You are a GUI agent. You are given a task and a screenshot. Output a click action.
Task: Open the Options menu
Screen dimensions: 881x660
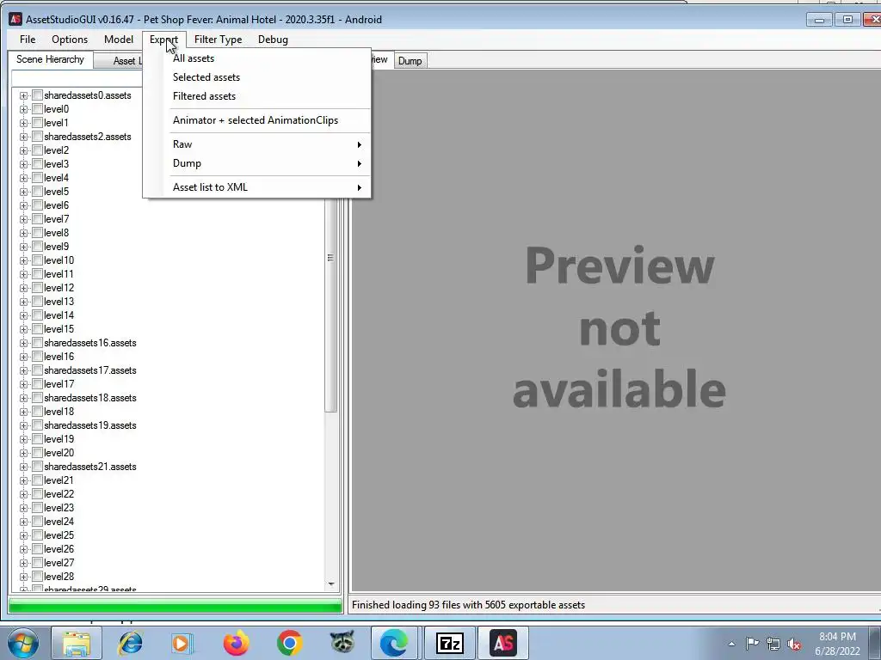tap(70, 40)
